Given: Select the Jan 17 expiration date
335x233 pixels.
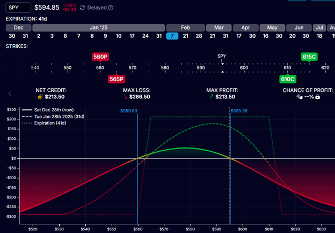Looking at the screenshot, I should tap(132, 36).
